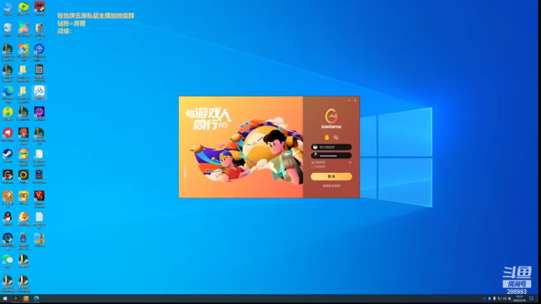
Task: Open the saved accounts dropdown in WeGame
Action: (348, 147)
